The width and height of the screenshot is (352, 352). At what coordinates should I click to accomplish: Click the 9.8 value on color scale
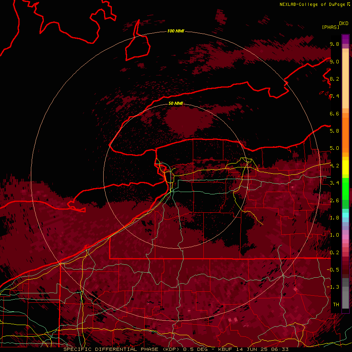click(334, 44)
